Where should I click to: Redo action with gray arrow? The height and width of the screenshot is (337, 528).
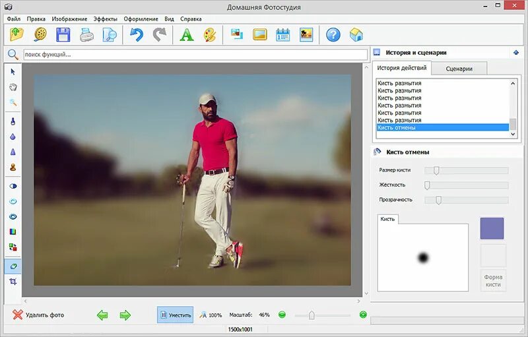click(159, 35)
